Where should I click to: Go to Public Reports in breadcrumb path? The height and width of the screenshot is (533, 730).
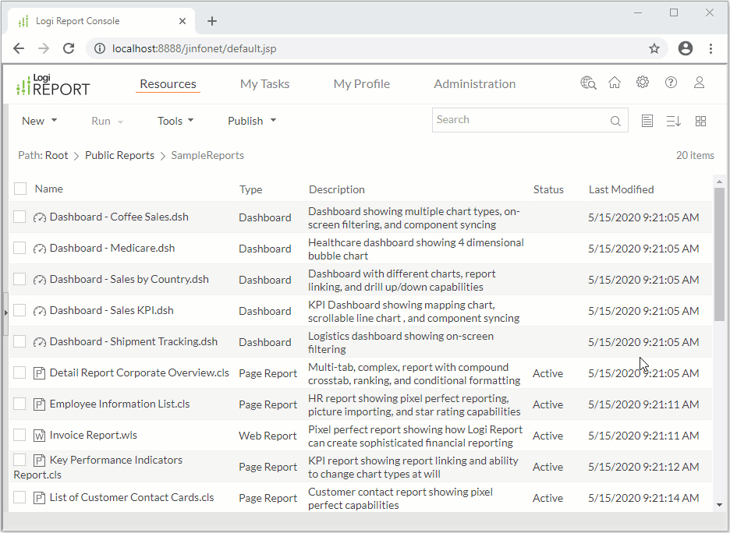tap(119, 155)
